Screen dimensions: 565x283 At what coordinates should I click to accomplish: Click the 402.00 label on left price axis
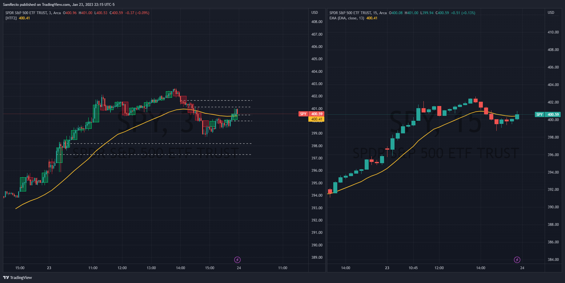coord(317,96)
